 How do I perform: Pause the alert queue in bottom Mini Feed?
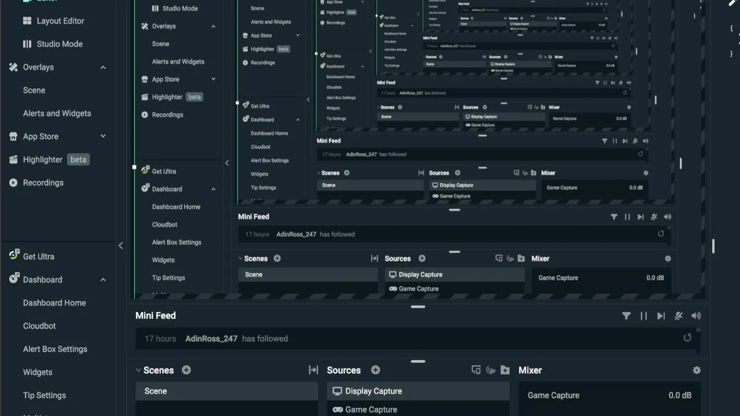coord(643,316)
